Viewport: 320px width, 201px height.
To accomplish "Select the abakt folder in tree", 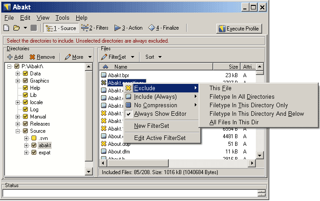I will (x=45, y=145).
